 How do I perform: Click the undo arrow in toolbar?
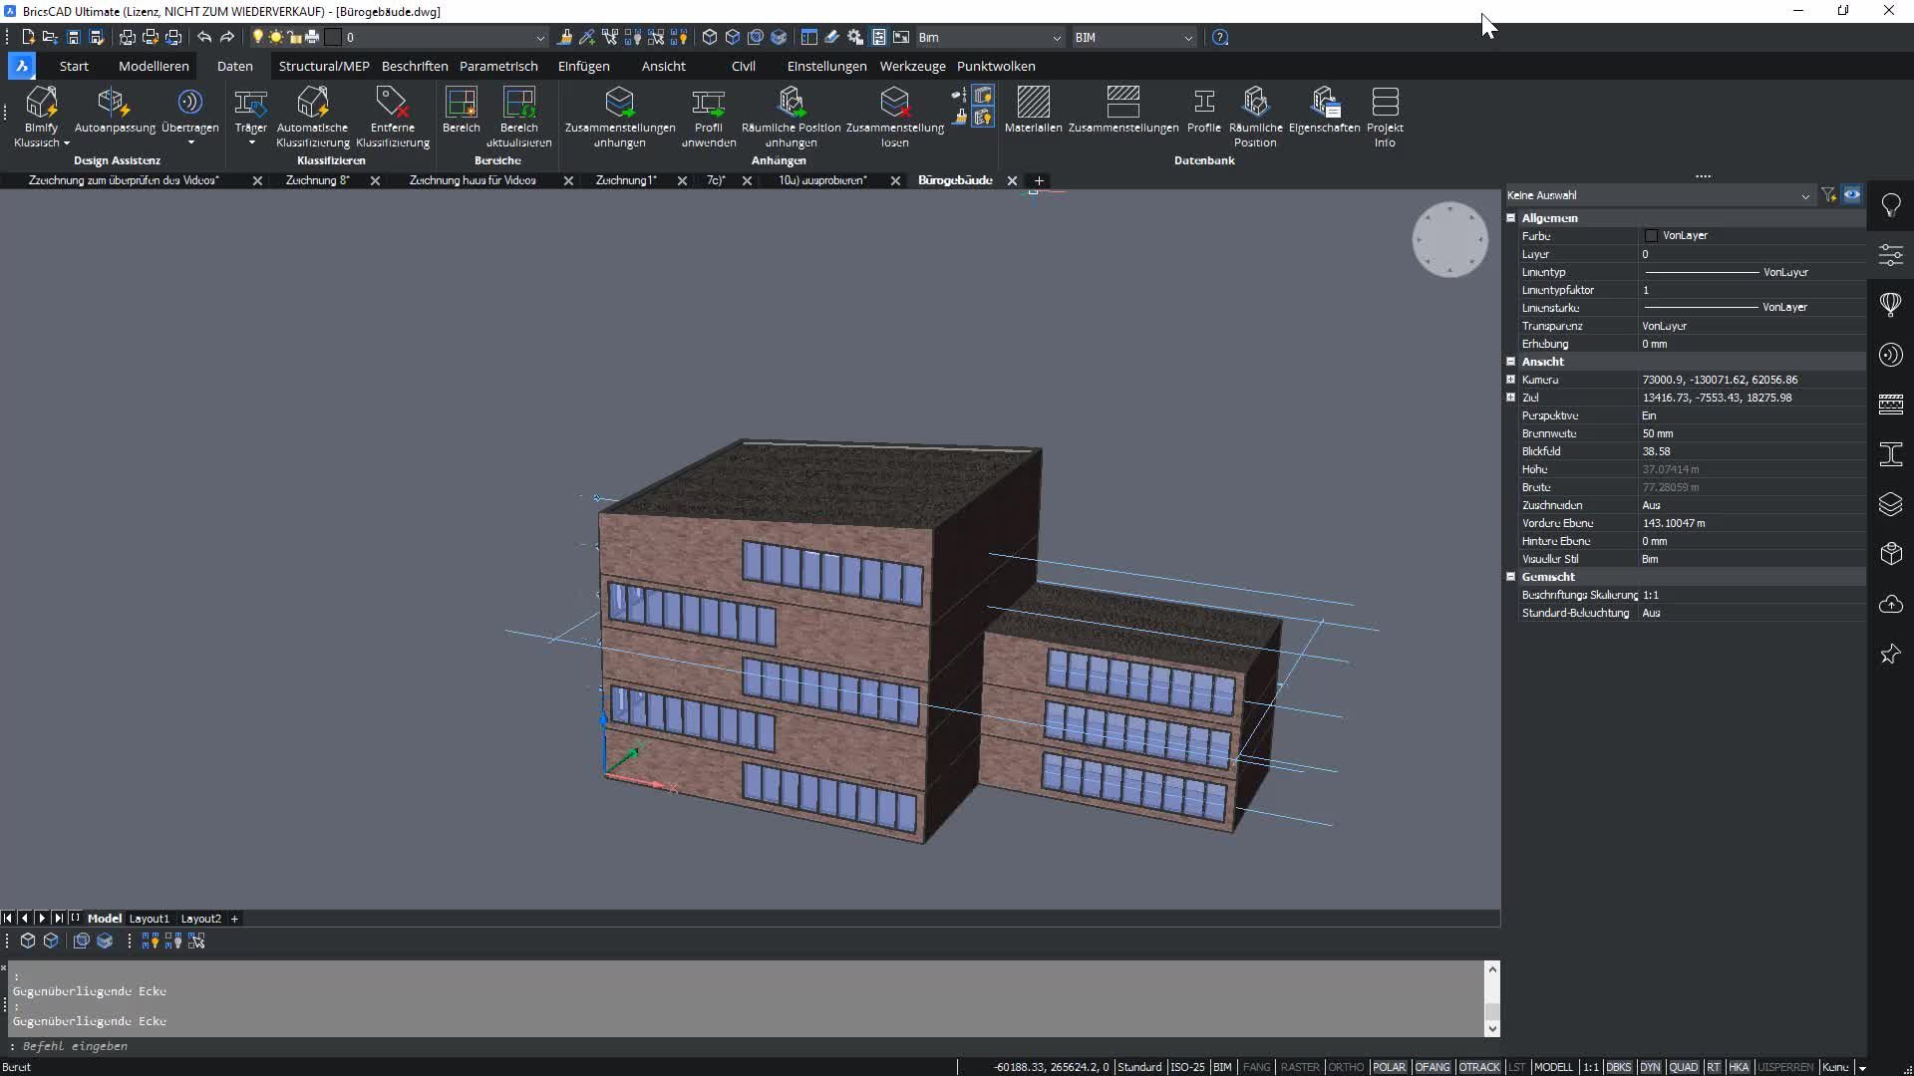click(x=204, y=37)
